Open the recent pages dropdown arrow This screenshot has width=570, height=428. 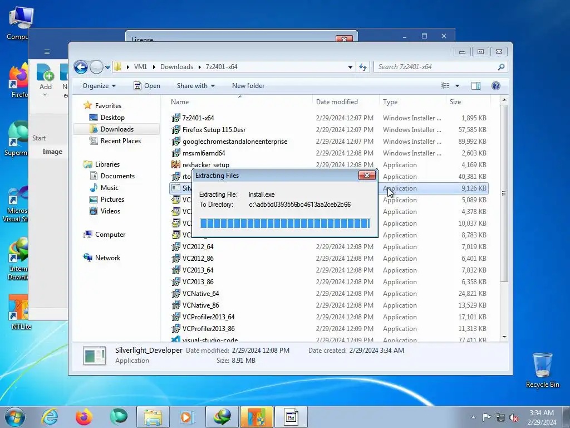(107, 67)
